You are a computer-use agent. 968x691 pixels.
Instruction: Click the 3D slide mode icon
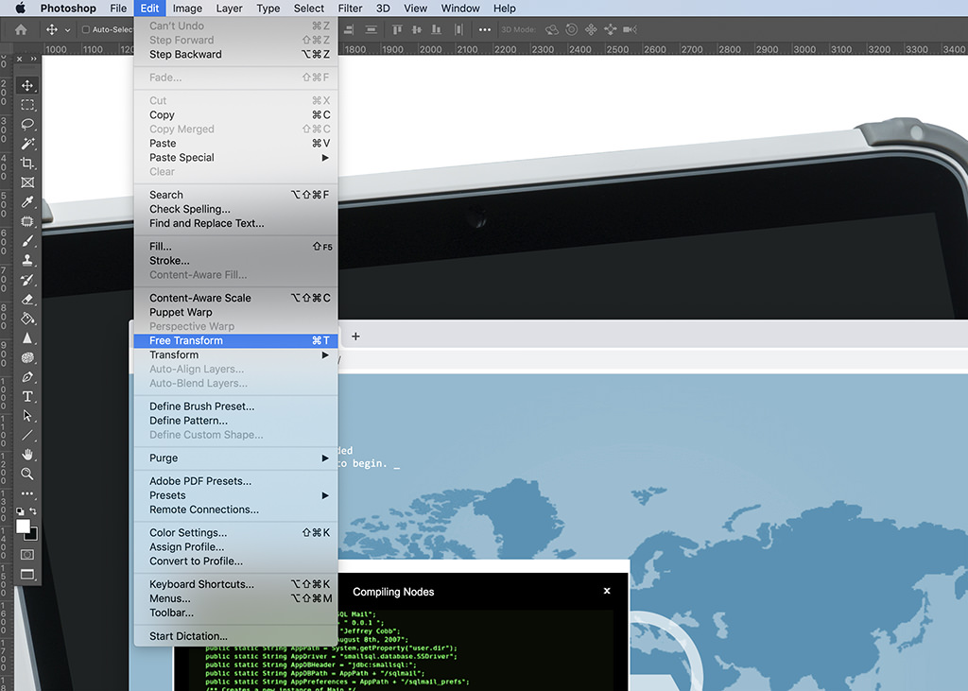pos(611,29)
